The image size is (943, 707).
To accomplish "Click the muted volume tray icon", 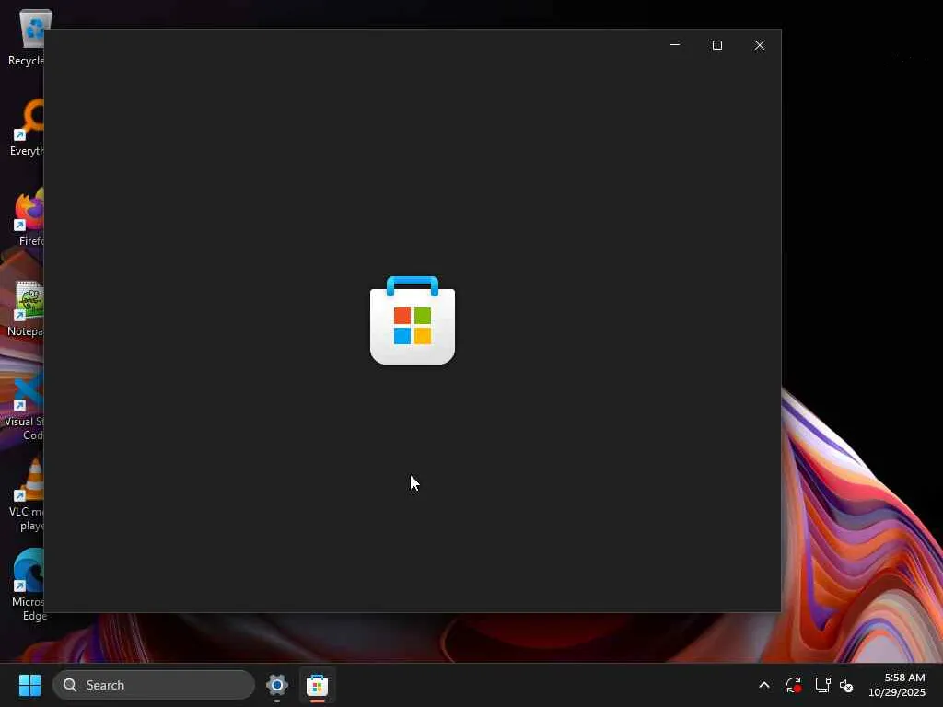I will click(x=847, y=685).
